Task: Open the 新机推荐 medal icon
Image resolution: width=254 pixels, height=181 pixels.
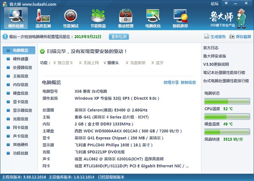Action: click(180, 18)
